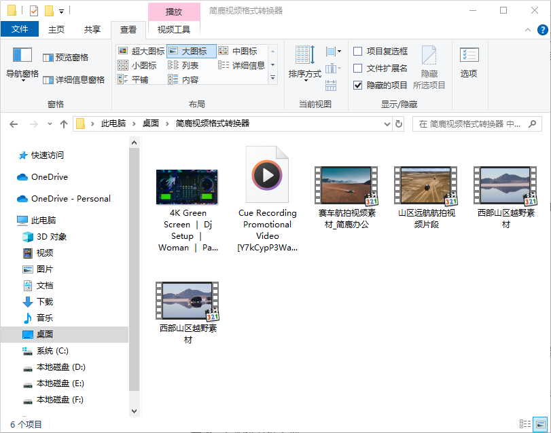Switch to the 视频工具 ribbon tab
Viewport: 551px width, 433px height.
click(174, 29)
